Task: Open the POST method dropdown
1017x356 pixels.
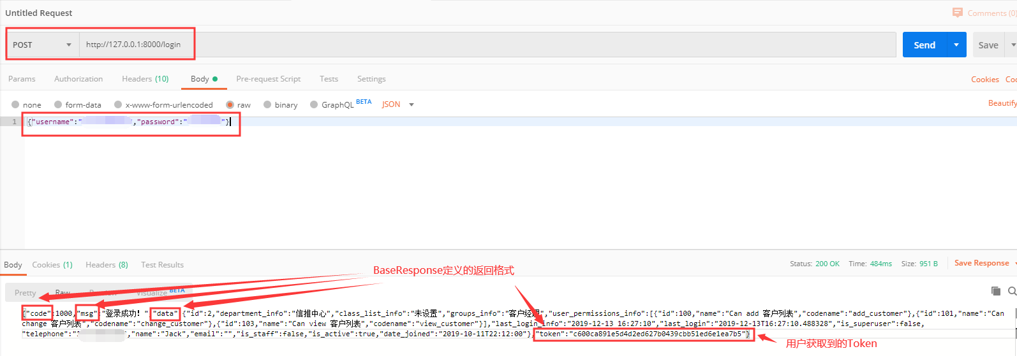Action: coord(42,45)
